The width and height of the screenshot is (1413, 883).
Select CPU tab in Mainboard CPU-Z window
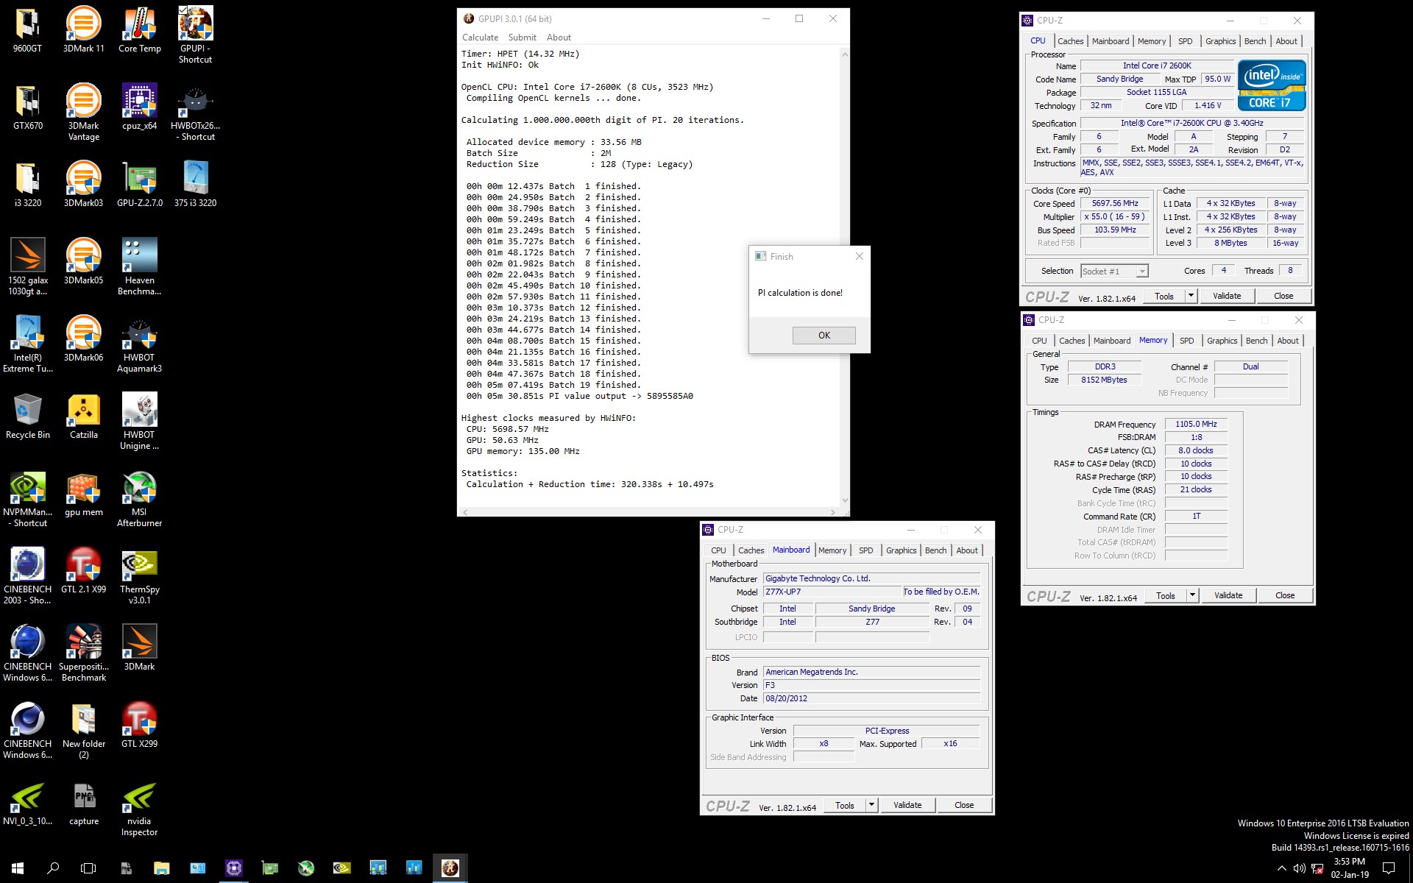click(718, 550)
